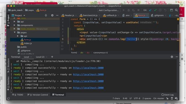
Task: Open 9: Version Control tool window
Action: click(38, 95)
